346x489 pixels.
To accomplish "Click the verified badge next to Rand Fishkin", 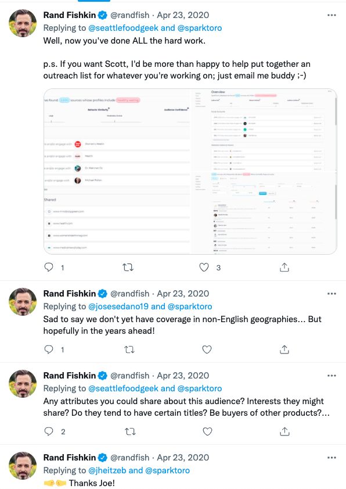I will [x=103, y=15].
